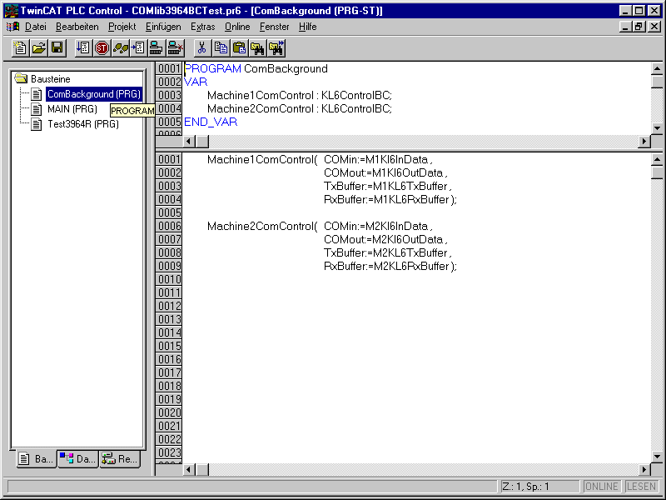Click the 'Machine2ComControl(' call in code

262,226
